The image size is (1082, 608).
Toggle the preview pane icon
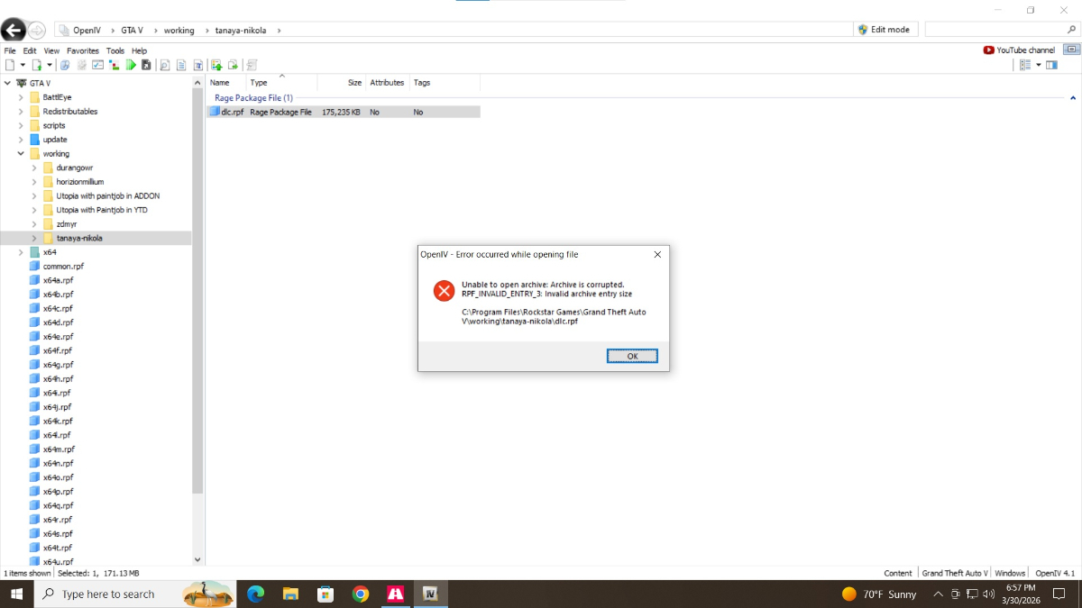coord(1051,65)
